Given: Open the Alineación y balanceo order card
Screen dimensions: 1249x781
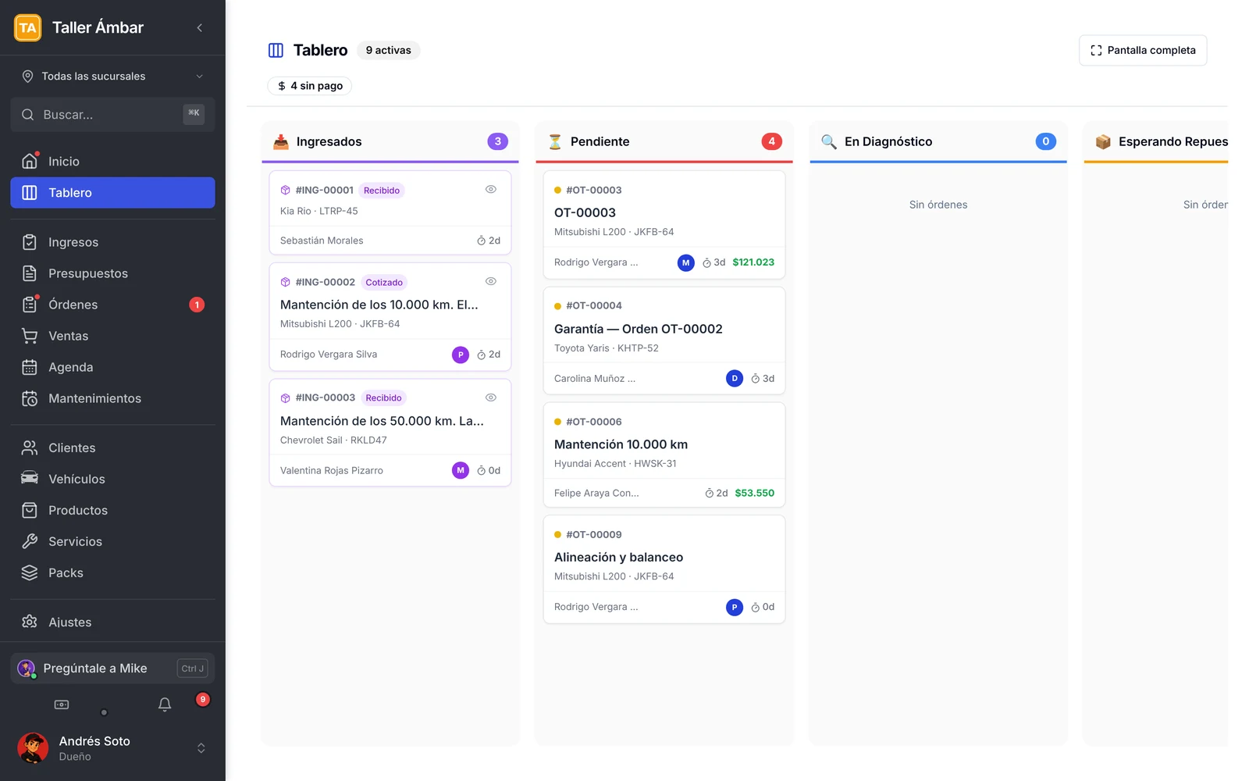Looking at the screenshot, I should pyautogui.click(x=664, y=569).
